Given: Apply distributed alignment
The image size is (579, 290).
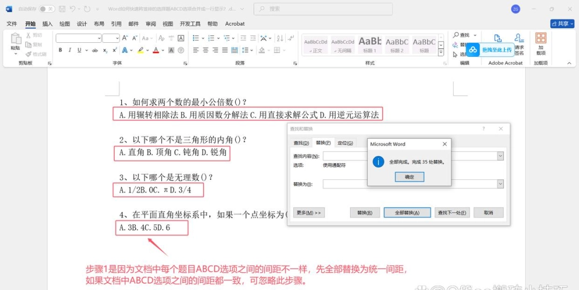Looking at the screenshot, I should [x=234, y=50].
